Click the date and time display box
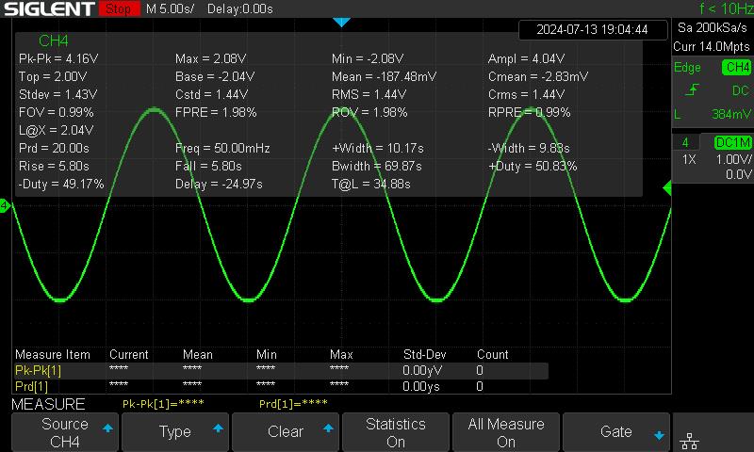Screen dimensions: 754x452 coord(592,29)
